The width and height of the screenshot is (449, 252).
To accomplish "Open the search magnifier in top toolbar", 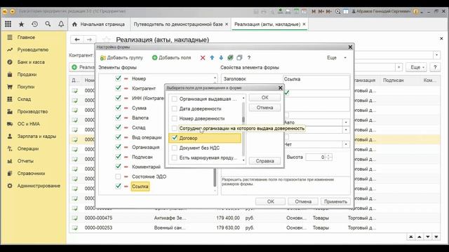I will point(48,24).
